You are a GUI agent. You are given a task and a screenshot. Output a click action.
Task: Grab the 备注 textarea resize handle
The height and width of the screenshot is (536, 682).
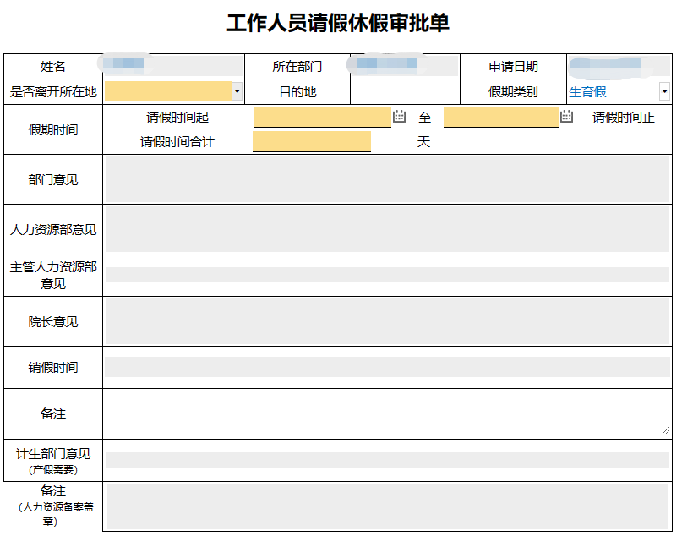click(665, 430)
